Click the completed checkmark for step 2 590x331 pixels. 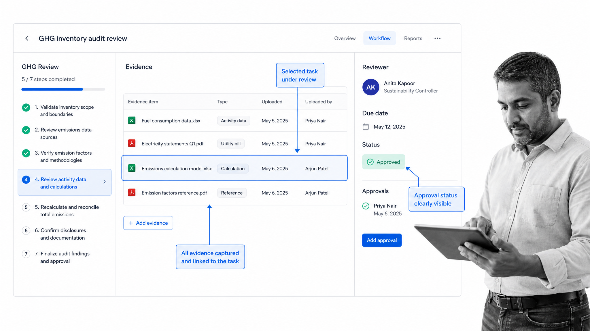pyautogui.click(x=26, y=130)
